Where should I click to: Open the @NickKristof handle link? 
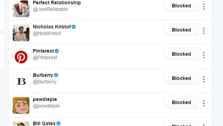47,33
